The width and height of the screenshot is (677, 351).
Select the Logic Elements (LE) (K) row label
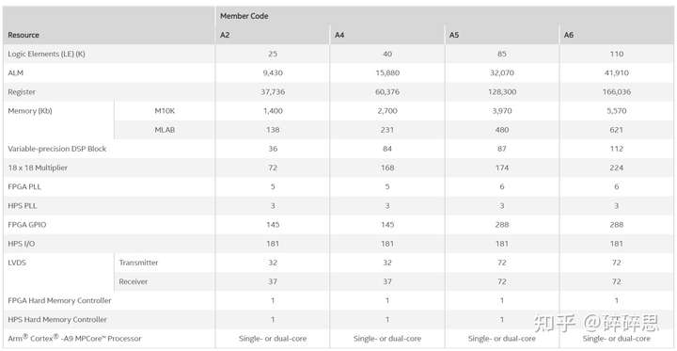pos(46,54)
